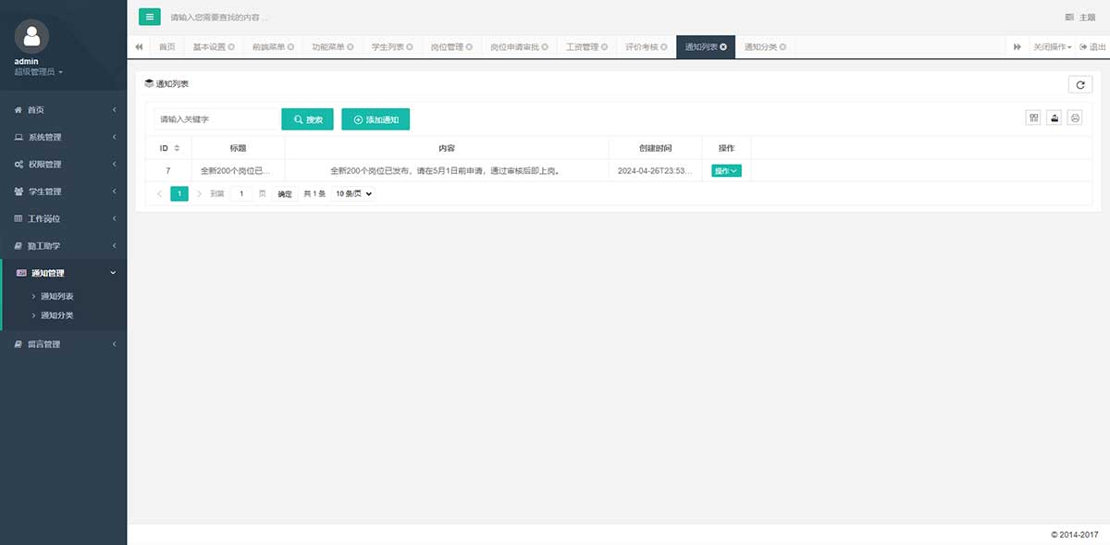The image size is (1110, 545).
Task: Refresh the 通知列表 panel
Action: pyautogui.click(x=1079, y=84)
